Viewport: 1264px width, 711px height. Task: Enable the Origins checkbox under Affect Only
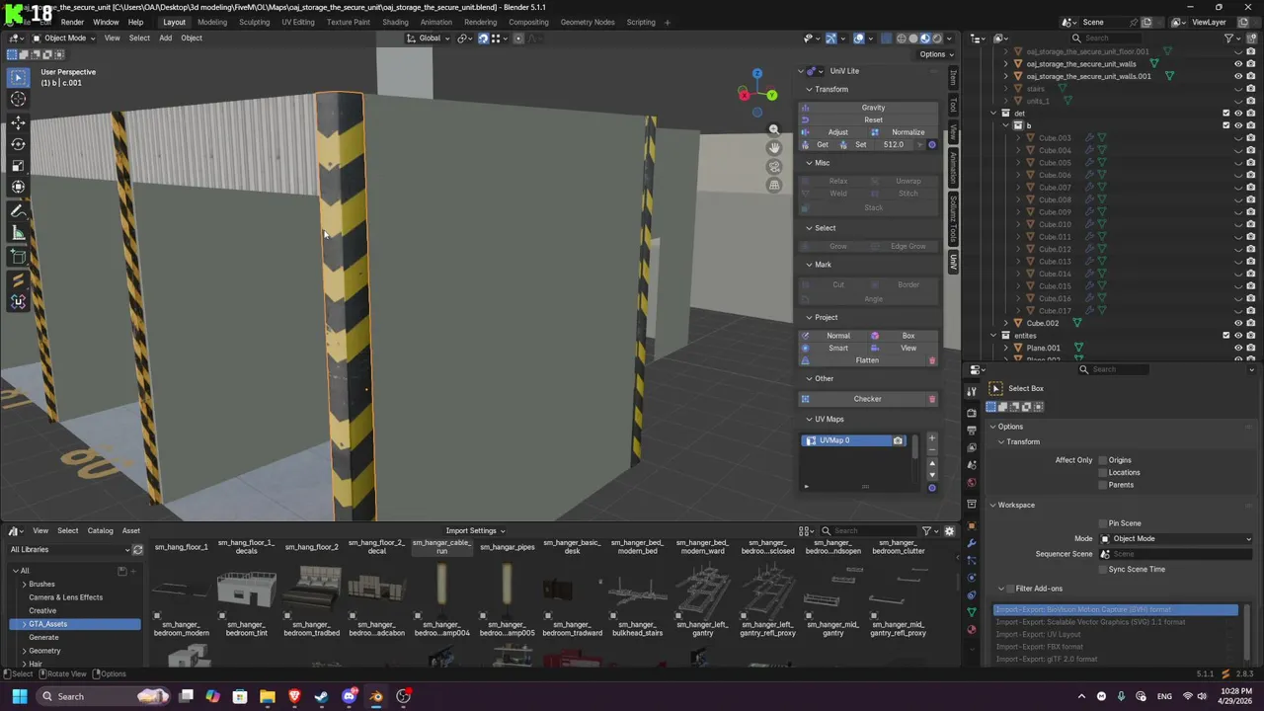click(x=1103, y=460)
